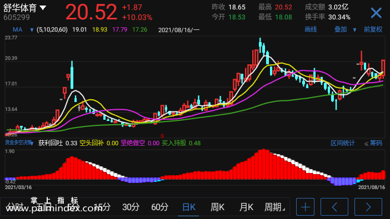Expand the 周期 period menu

tap(274, 207)
